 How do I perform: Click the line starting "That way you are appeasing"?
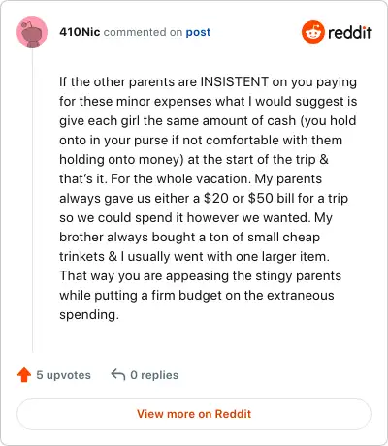[201, 276]
